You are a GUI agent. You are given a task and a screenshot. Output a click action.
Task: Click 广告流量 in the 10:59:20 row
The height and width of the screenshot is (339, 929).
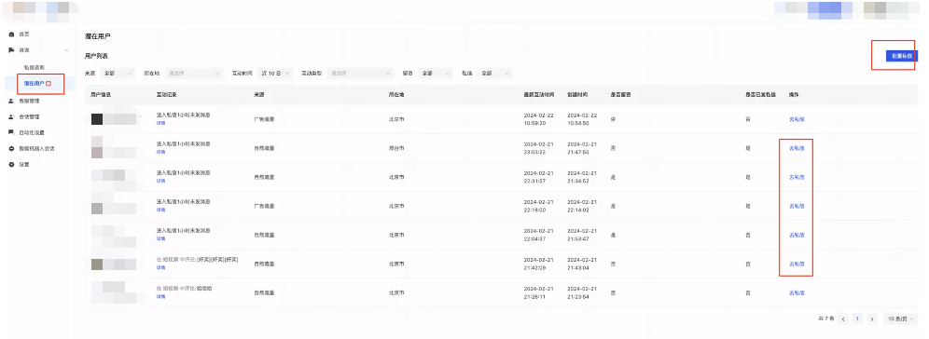264,119
